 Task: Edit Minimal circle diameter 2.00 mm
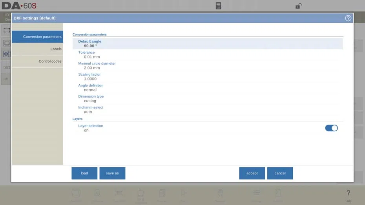click(207, 65)
